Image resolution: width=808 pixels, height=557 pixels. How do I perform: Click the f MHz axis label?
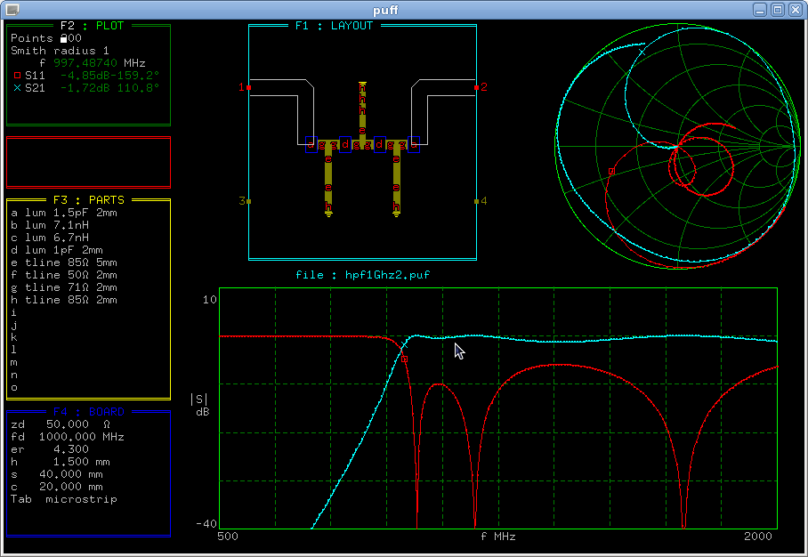click(x=498, y=537)
